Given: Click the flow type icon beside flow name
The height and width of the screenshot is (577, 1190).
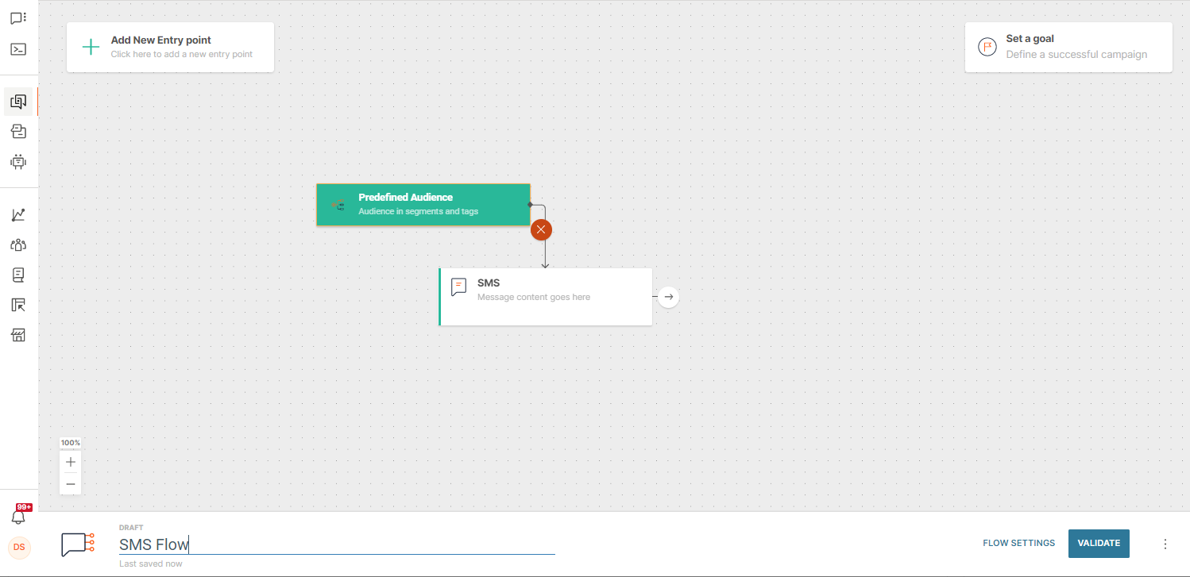Looking at the screenshot, I should (x=78, y=544).
